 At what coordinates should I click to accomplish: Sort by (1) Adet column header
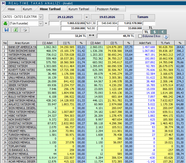click(x=47, y=43)
